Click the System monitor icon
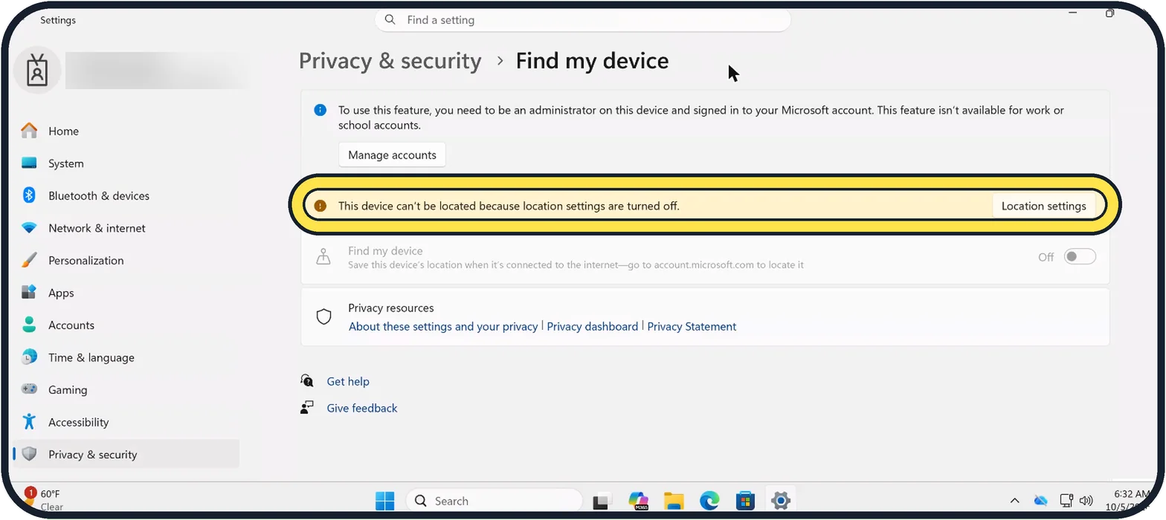Screen dimensions: 1166x520 pos(29,163)
